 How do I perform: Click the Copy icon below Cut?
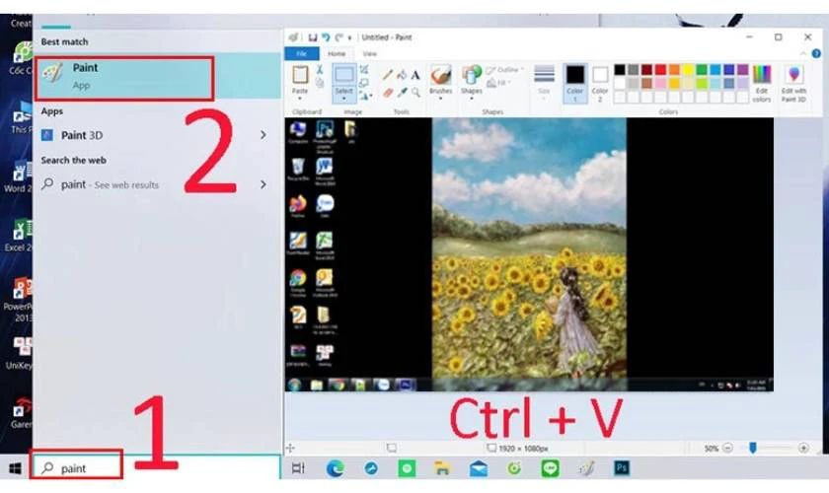[x=320, y=83]
